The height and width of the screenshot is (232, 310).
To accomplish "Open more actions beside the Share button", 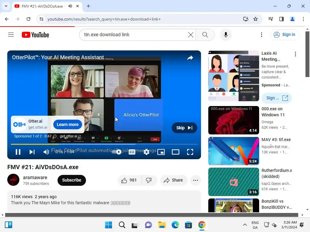I will (x=195, y=180).
